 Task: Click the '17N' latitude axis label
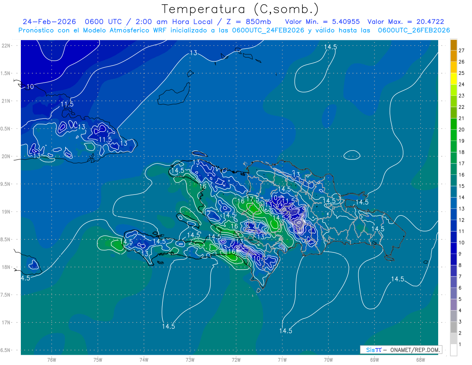tap(6, 322)
